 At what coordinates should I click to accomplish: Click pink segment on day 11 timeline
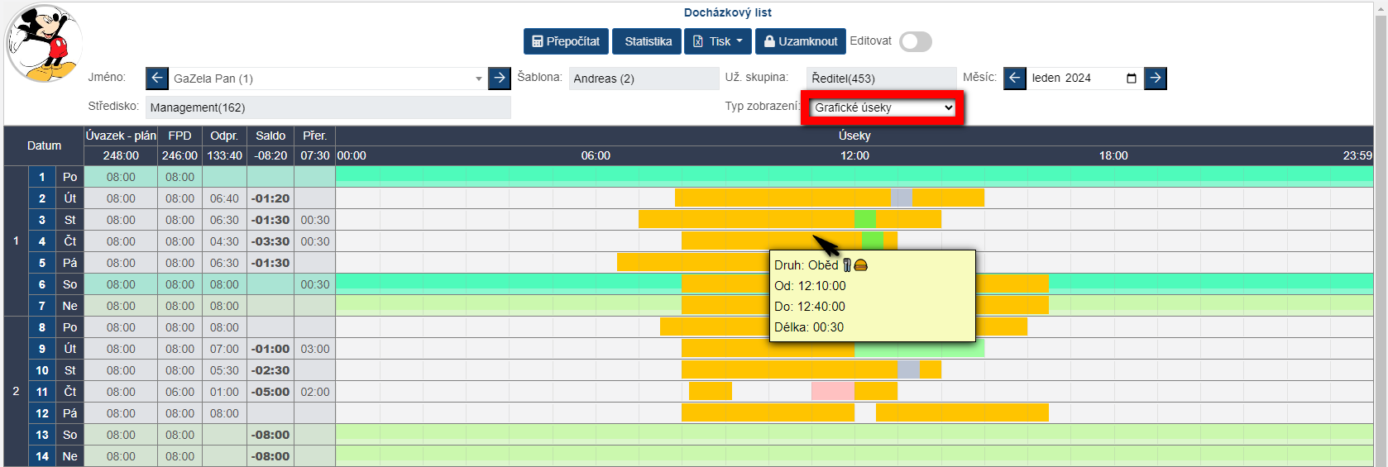832,392
